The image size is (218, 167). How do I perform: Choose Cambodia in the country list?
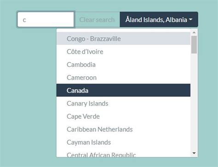[x=123, y=65]
